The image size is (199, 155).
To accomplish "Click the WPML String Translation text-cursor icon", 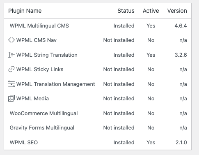I will 11,55.
